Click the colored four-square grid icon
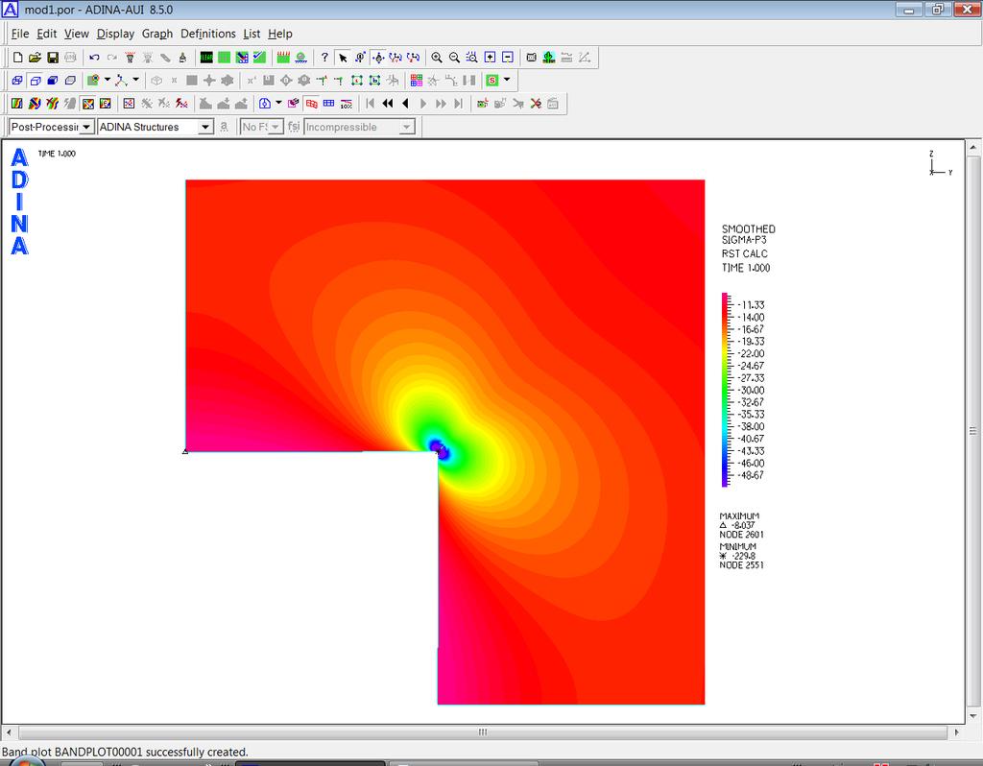This screenshot has width=983, height=766. [x=417, y=81]
